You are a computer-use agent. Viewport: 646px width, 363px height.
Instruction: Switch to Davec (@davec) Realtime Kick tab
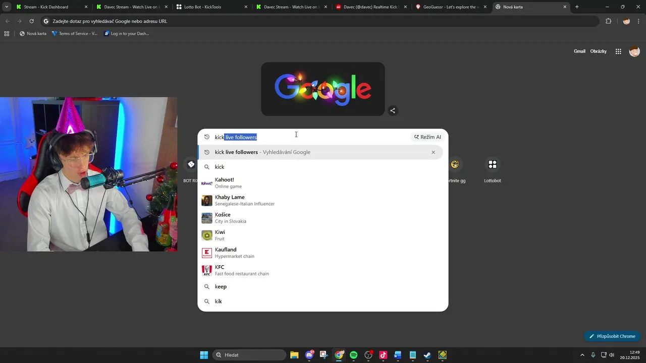coord(371,7)
